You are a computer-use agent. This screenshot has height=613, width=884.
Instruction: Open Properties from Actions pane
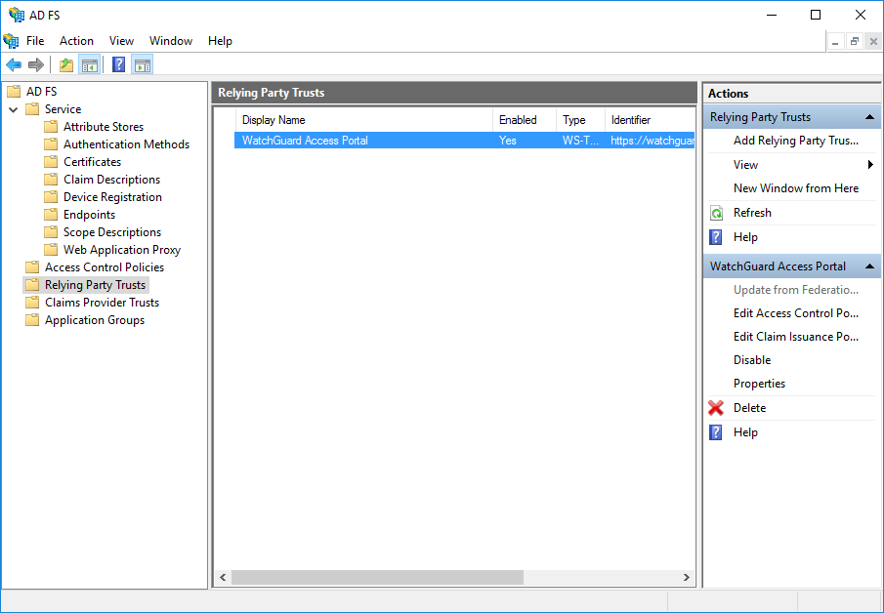[x=759, y=384]
